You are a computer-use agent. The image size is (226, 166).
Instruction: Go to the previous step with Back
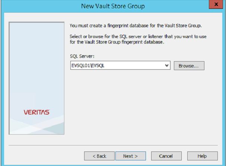(99, 156)
